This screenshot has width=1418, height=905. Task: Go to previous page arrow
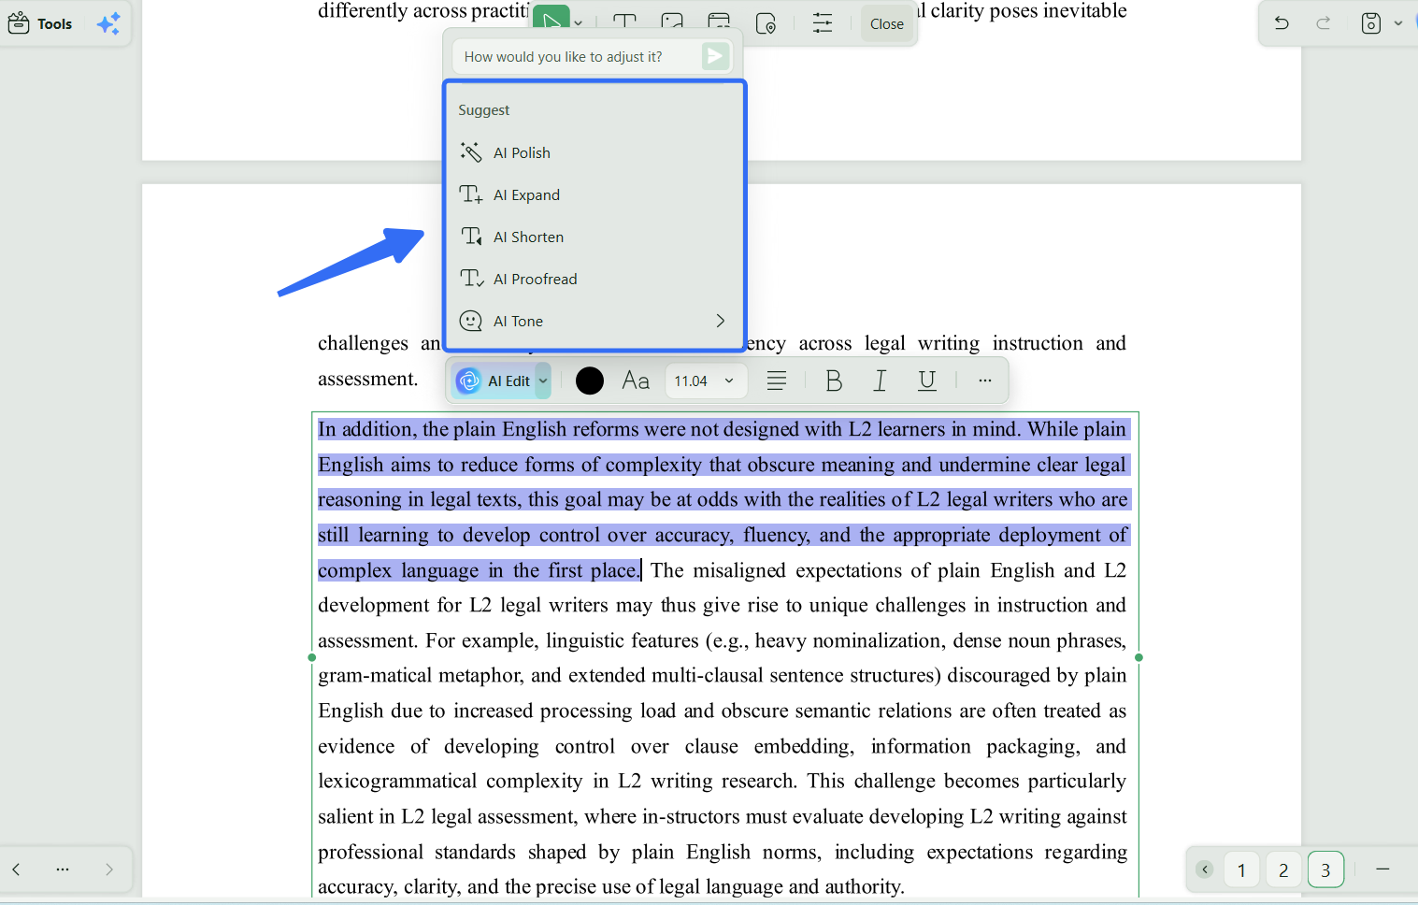pyautogui.click(x=16, y=869)
